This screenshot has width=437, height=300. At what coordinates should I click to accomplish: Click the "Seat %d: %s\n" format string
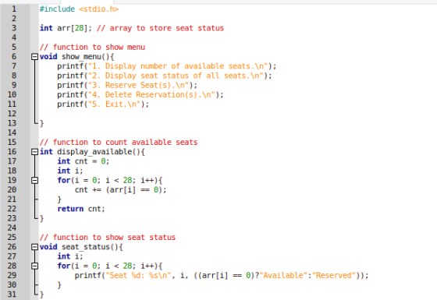coord(138,276)
